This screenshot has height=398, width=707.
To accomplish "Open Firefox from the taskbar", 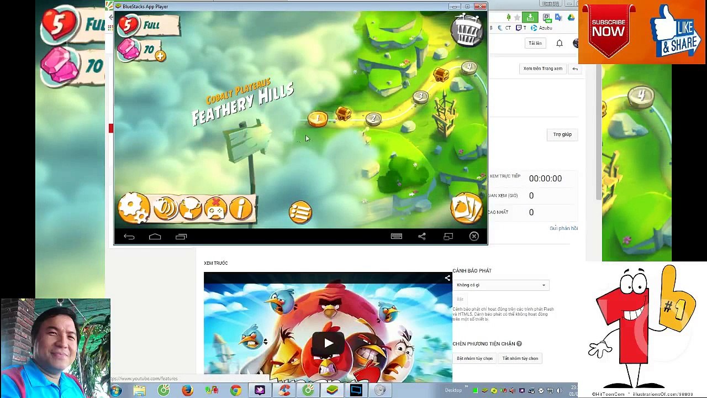I will coord(187,391).
